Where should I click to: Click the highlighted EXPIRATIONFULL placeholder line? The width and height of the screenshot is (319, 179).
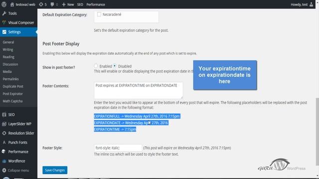[137, 116]
